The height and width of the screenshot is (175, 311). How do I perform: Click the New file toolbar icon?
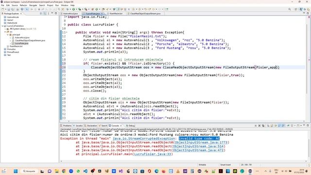(x=3, y=9)
